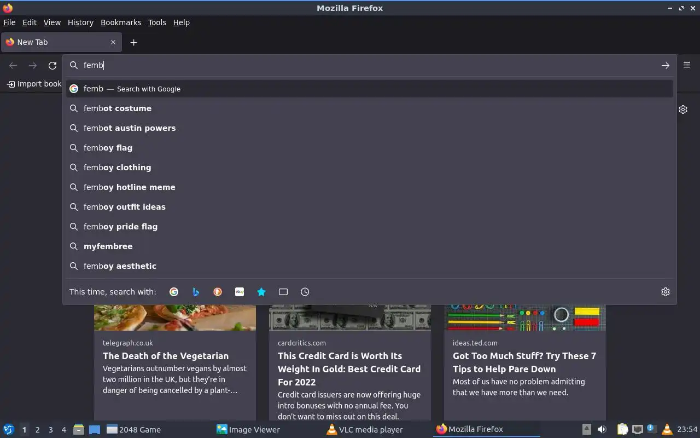Open the File menu
The height and width of the screenshot is (438, 700).
9,22
